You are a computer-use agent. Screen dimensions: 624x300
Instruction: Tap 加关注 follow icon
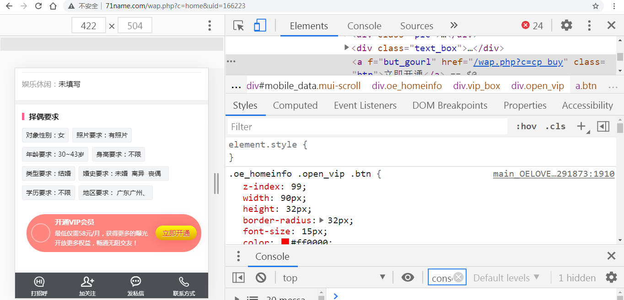click(87, 286)
